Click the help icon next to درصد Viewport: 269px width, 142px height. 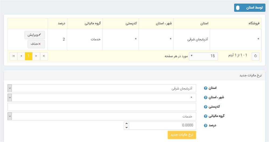coord(206,125)
